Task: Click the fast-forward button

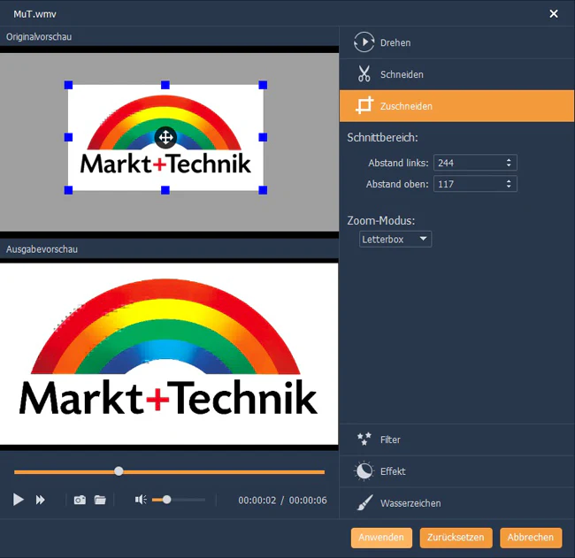Action: pyautogui.click(x=41, y=500)
